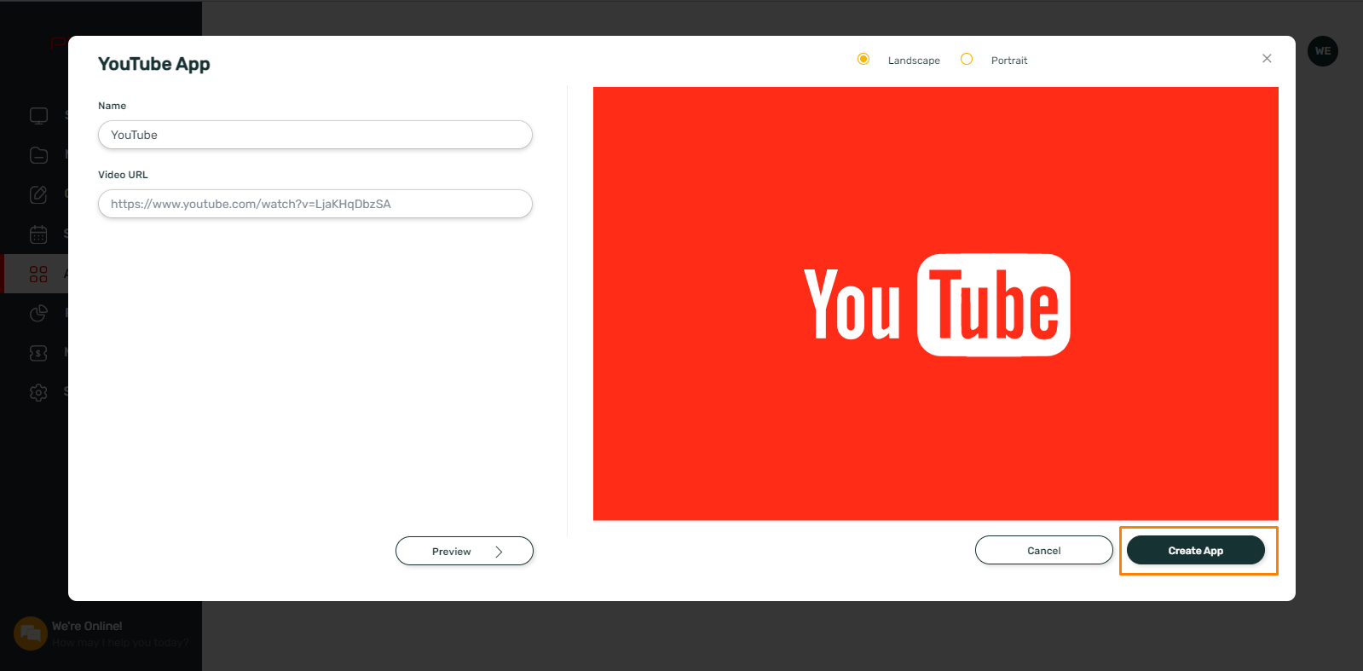Open the Preview button

point(465,551)
